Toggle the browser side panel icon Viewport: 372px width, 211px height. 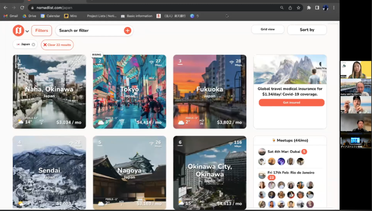(317, 8)
